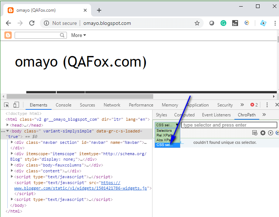The width and height of the screenshot is (279, 217).
Task: Expand the itemscope div node
Action: [x=12, y=153]
